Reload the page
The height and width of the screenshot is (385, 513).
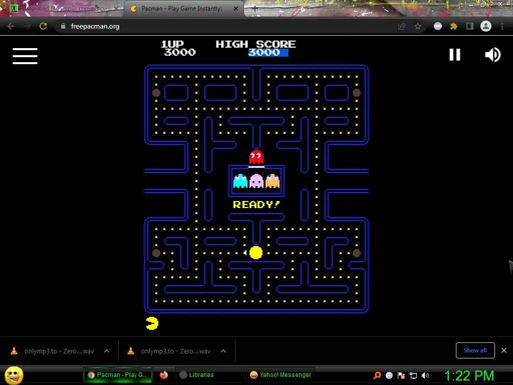click(43, 26)
